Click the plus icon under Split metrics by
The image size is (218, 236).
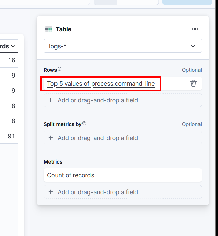point(51,138)
